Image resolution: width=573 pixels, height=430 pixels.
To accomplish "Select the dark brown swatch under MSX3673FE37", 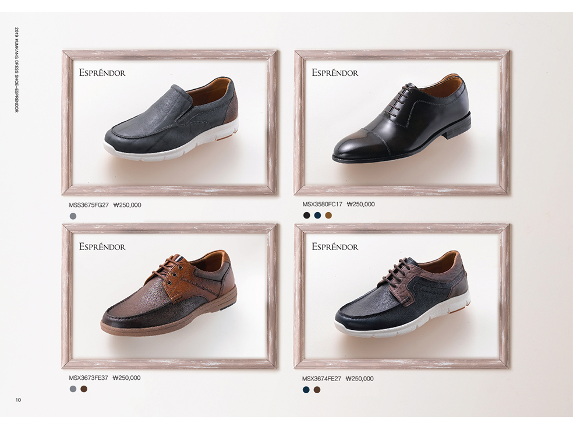I will pos(84,389).
